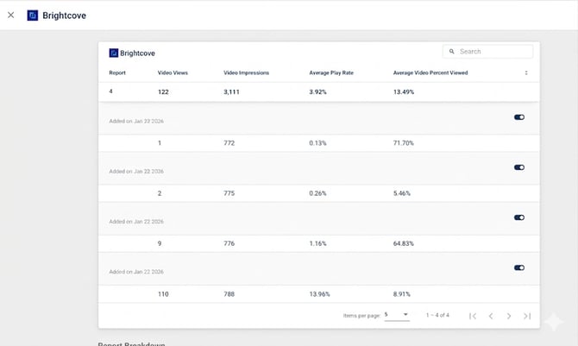Click the total impressions value 3,111
Viewport: 578px width, 346px height.
tap(231, 91)
